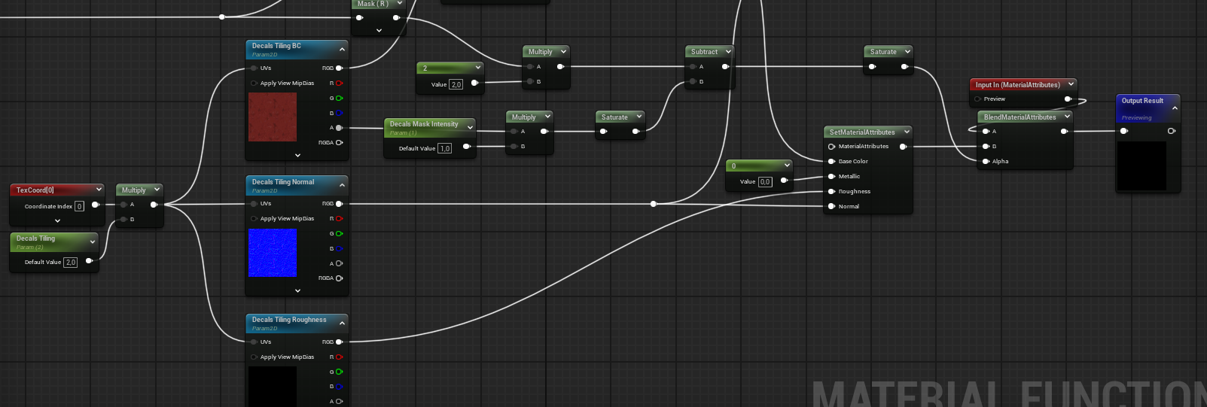Toggle TexCoord[0] node header arrow
Screen dimensions: 1207x407
pos(99,190)
